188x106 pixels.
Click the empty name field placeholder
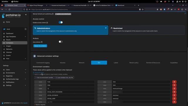70,102
